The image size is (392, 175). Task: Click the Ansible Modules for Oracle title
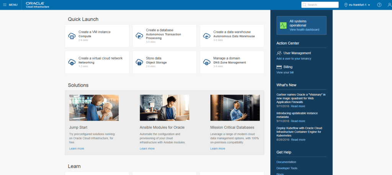click(162, 127)
